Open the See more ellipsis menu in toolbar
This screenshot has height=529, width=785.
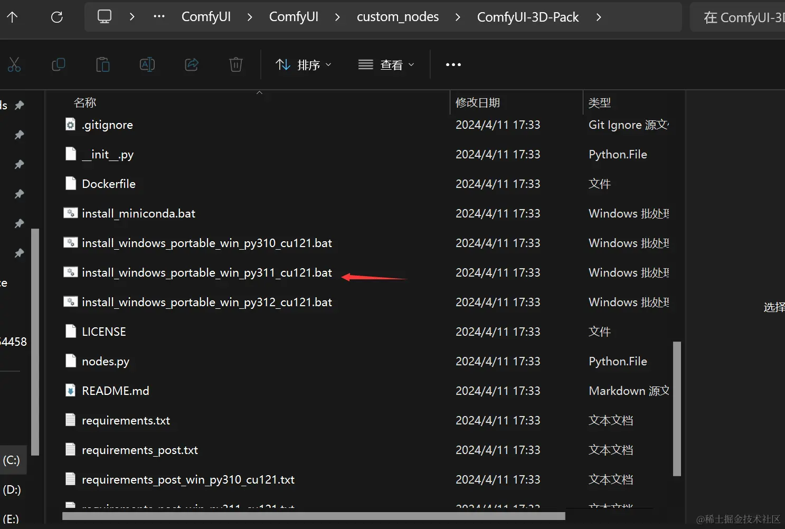[x=453, y=64]
